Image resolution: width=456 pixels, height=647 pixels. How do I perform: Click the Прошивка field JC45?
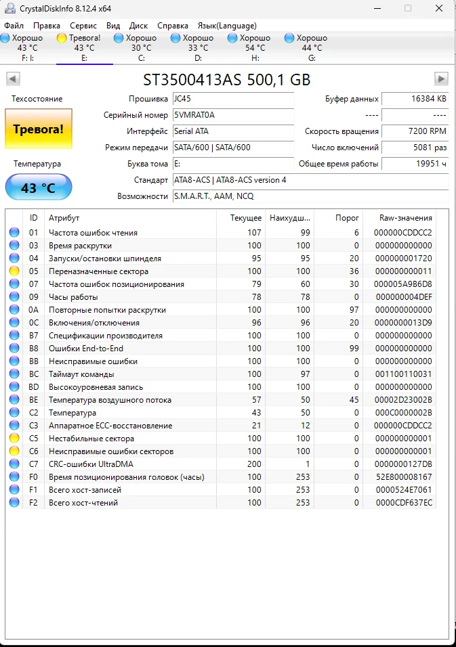tap(233, 99)
